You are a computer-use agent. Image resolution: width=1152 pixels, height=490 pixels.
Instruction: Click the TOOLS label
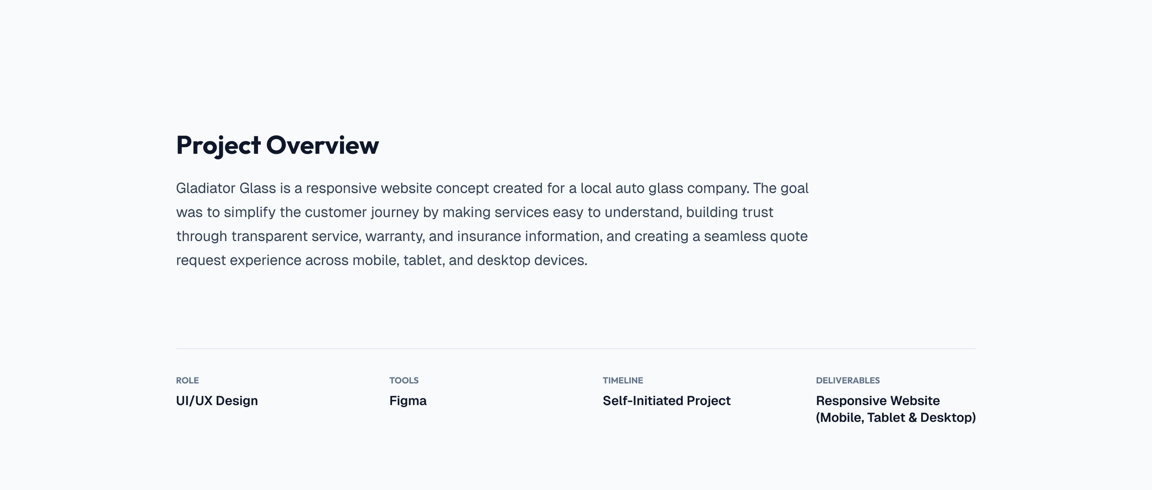coord(404,380)
